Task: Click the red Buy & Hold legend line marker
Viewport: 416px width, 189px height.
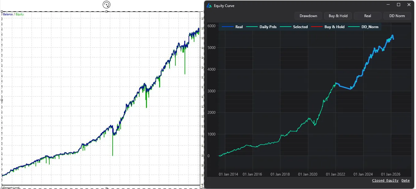Action: (318, 27)
